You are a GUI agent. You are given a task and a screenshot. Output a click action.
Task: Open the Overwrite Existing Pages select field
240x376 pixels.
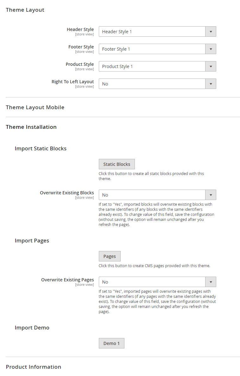point(152,282)
